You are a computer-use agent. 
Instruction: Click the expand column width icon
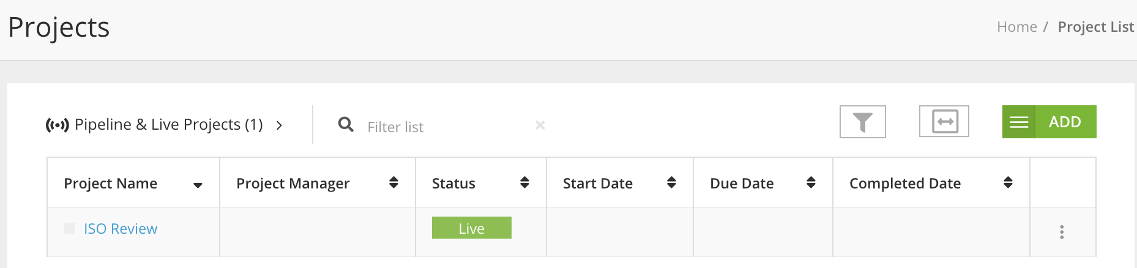pos(944,122)
